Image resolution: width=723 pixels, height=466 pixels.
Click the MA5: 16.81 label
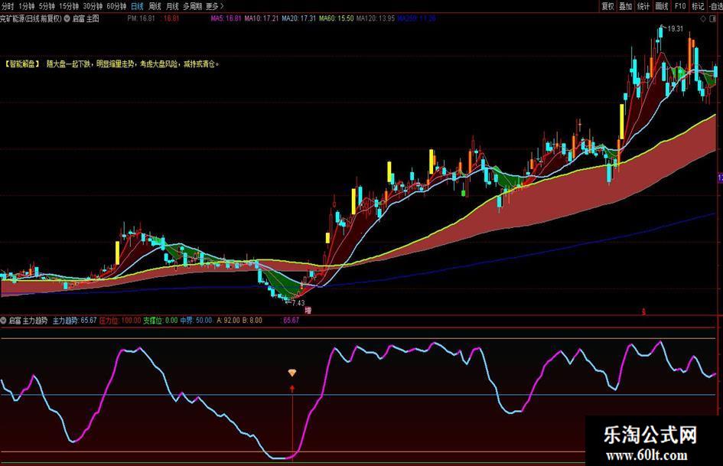point(226,18)
